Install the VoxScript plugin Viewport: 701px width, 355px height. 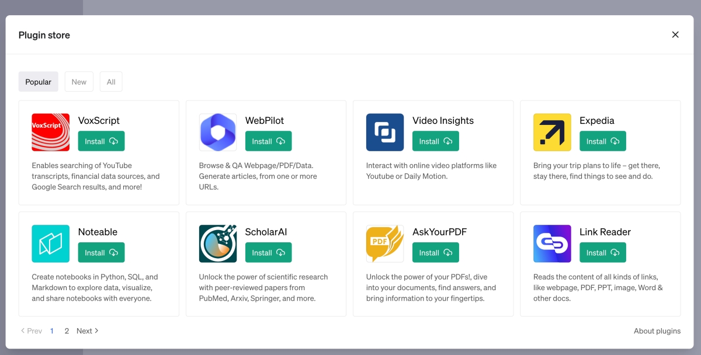pyautogui.click(x=101, y=141)
